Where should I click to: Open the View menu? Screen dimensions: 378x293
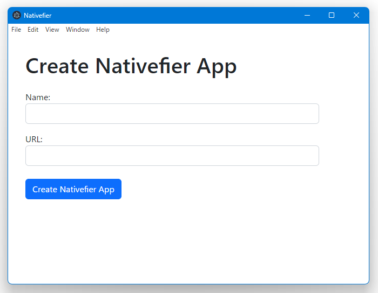[x=52, y=30]
